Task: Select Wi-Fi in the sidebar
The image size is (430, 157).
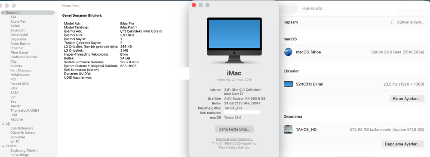Action: pos(15,142)
